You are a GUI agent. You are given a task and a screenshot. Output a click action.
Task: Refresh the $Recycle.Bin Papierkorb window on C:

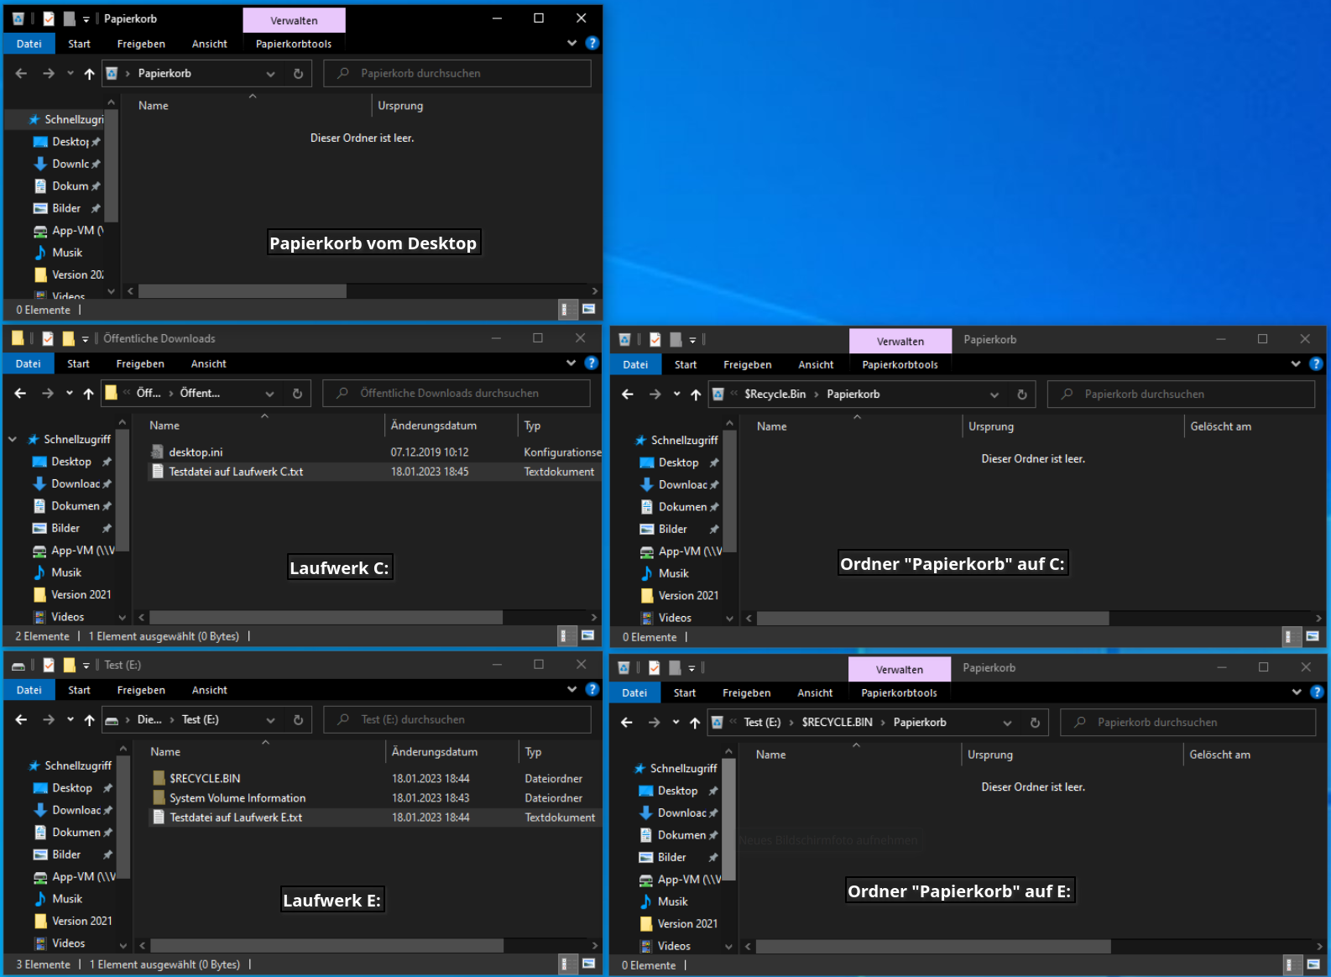1022,394
